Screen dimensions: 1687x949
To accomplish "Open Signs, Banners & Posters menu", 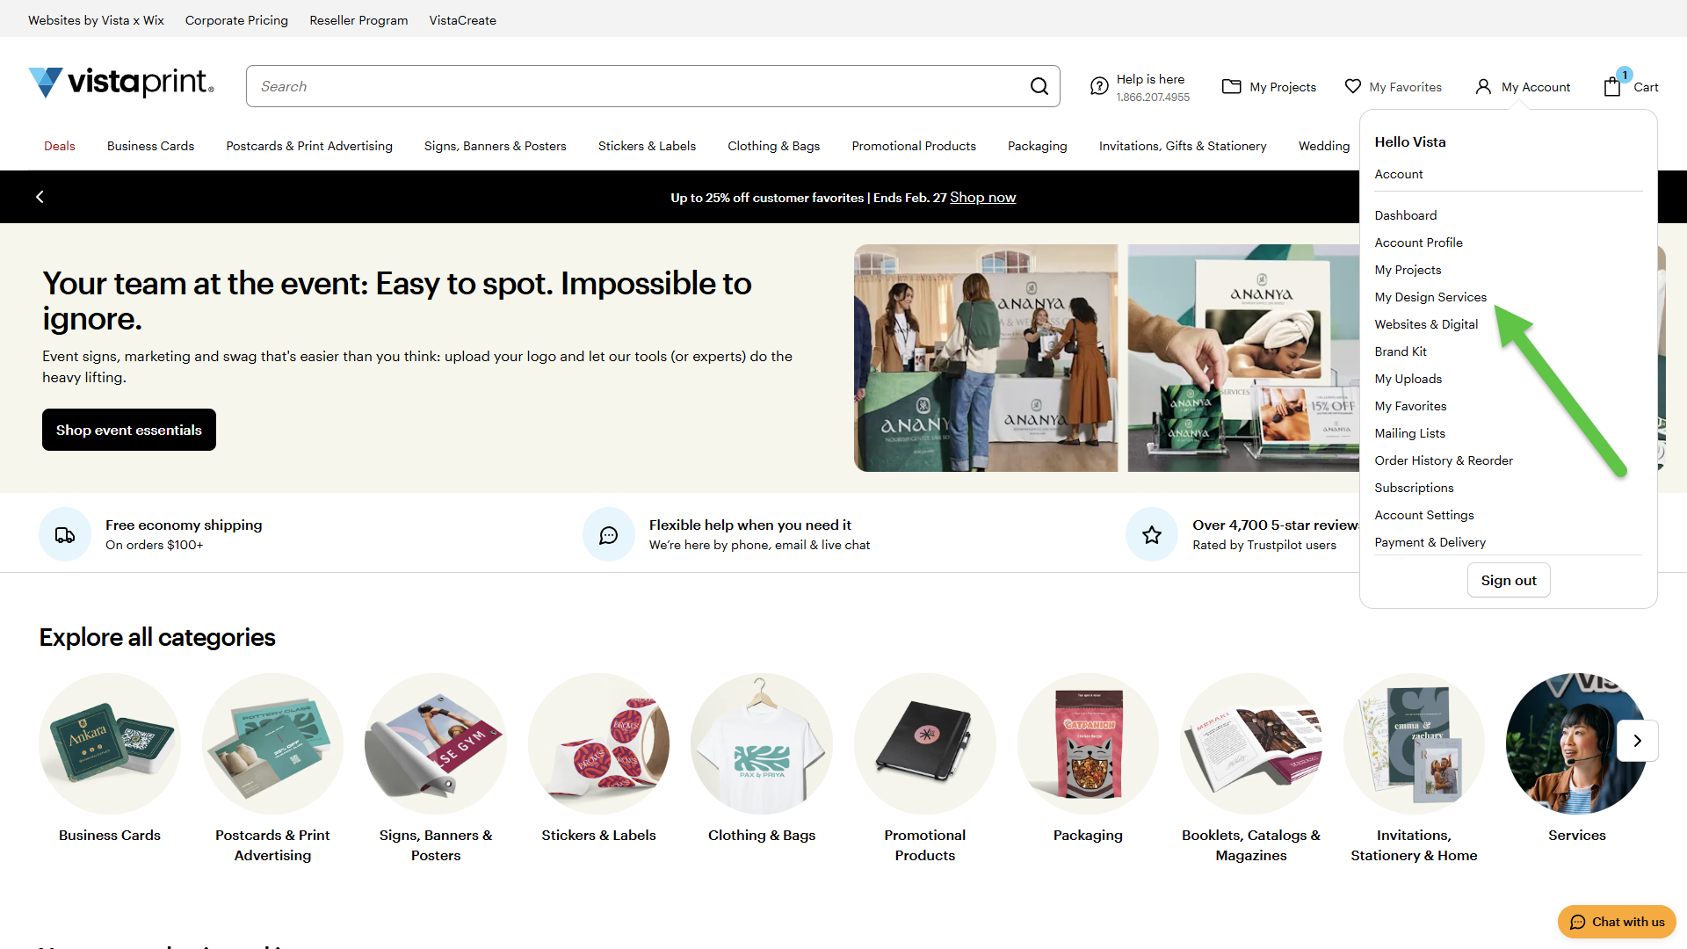I will (x=495, y=146).
